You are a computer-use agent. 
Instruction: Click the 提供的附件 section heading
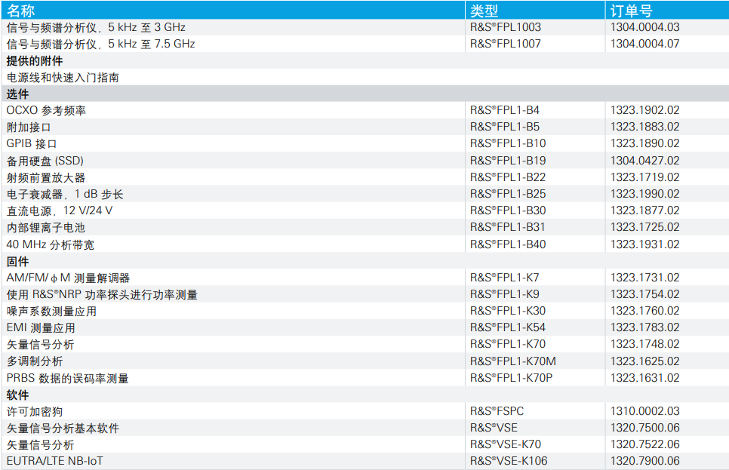(x=35, y=61)
